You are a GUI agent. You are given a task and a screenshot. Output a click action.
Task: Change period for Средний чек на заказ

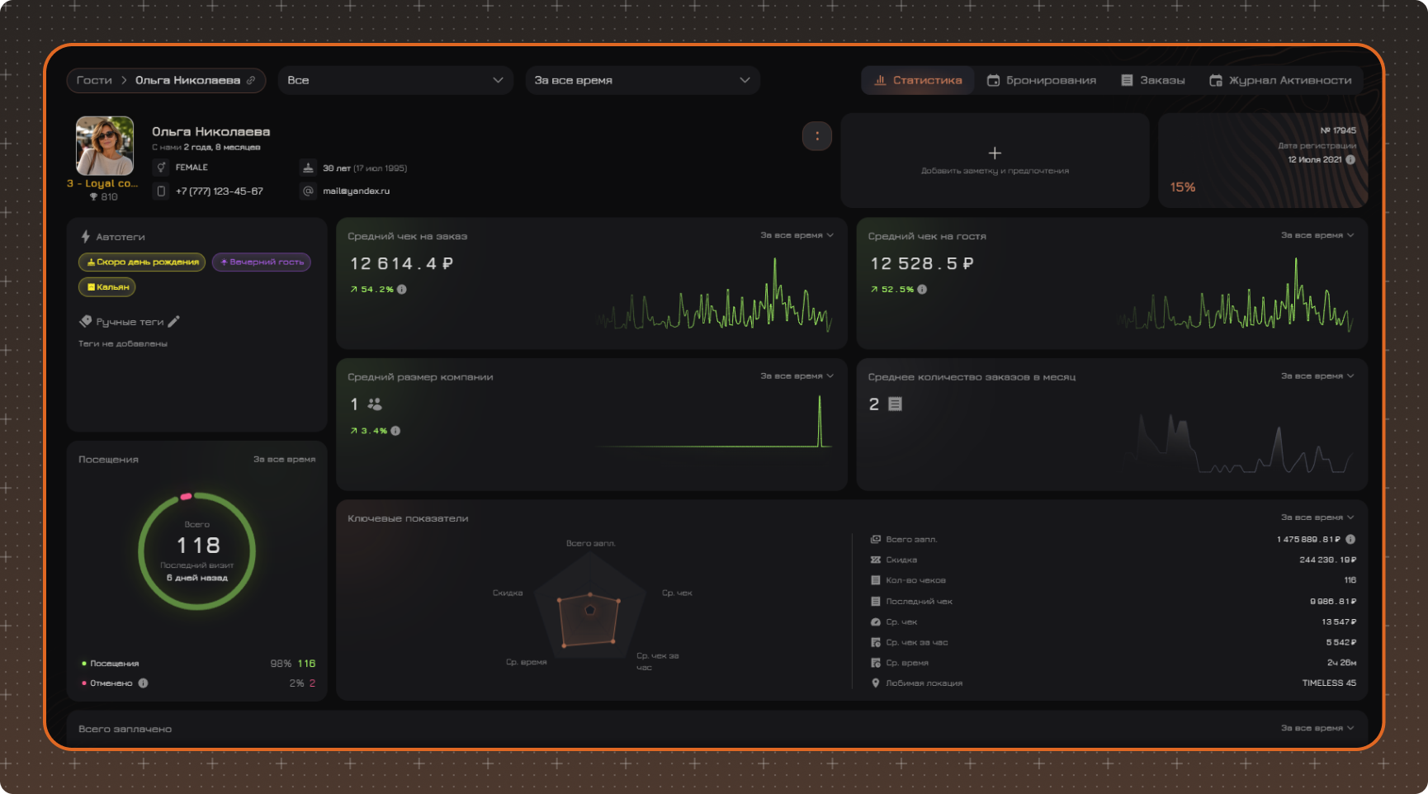point(797,235)
